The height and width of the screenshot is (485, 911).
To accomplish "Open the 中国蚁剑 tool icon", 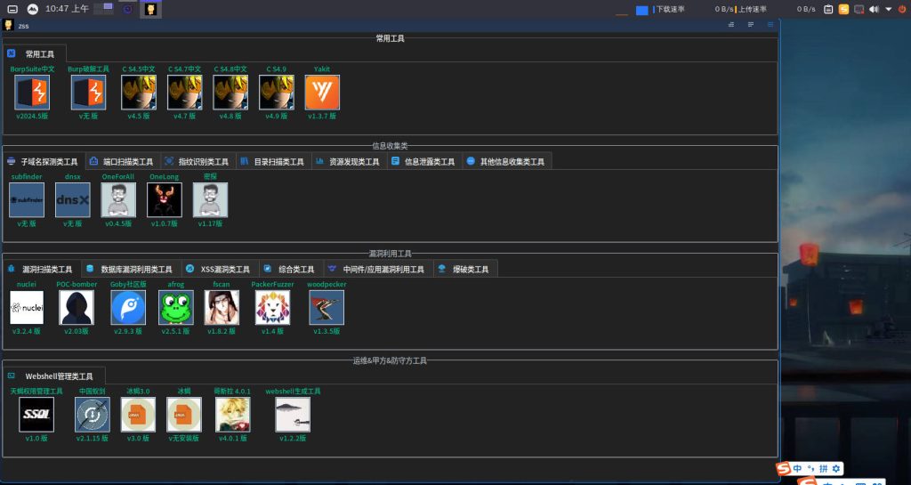I will click(93, 415).
